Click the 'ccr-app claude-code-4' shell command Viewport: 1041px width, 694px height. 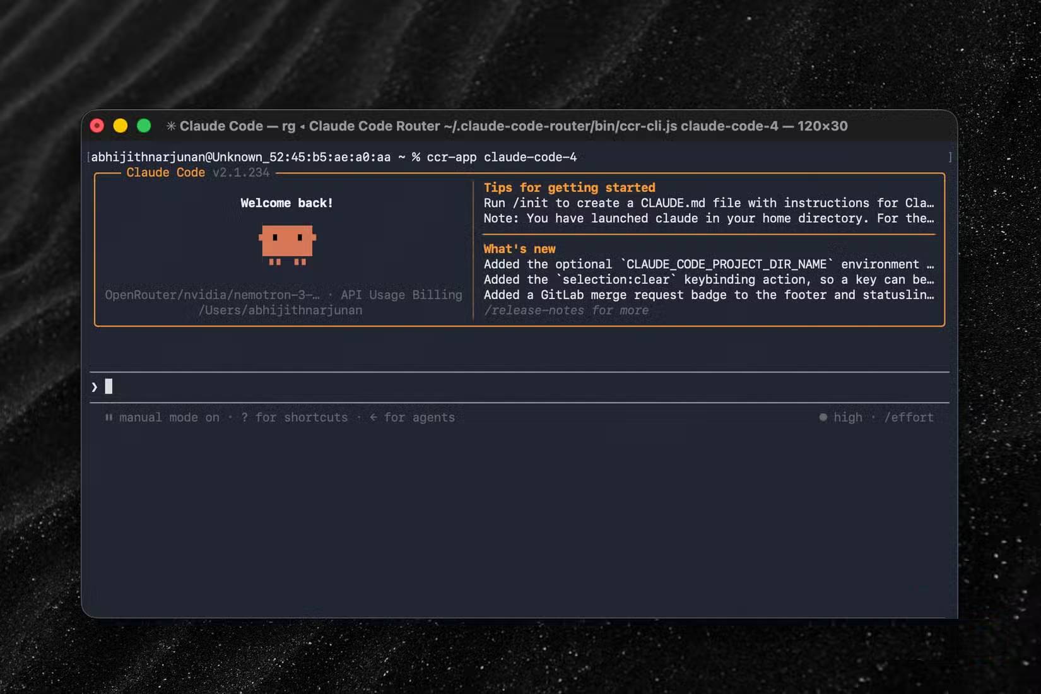tap(502, 156)
